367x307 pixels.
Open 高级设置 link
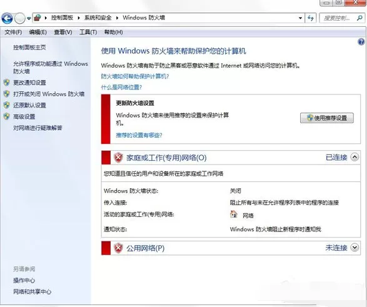(24, 116)
